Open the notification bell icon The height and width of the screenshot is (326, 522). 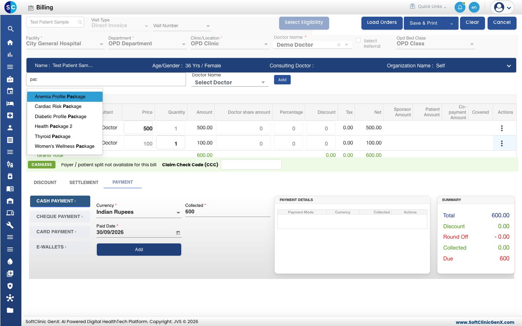(460, 7)
